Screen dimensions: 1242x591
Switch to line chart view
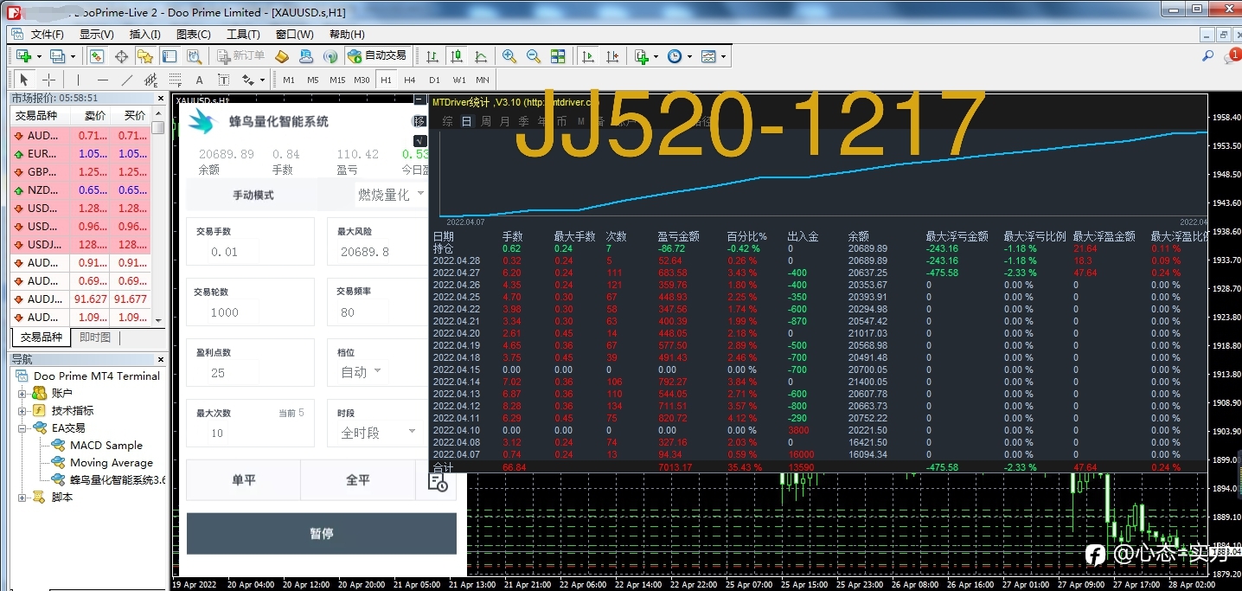pyautogui.click(x=480, y=56)
